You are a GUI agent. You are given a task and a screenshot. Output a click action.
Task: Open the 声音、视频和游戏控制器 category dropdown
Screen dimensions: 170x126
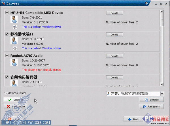pos(135,94)
